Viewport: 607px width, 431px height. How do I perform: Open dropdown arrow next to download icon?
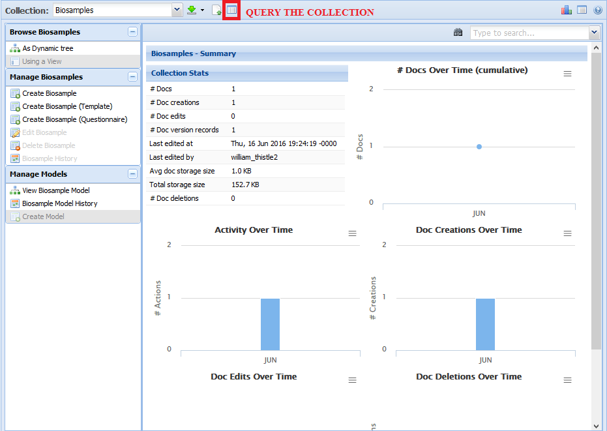point(203,10)
